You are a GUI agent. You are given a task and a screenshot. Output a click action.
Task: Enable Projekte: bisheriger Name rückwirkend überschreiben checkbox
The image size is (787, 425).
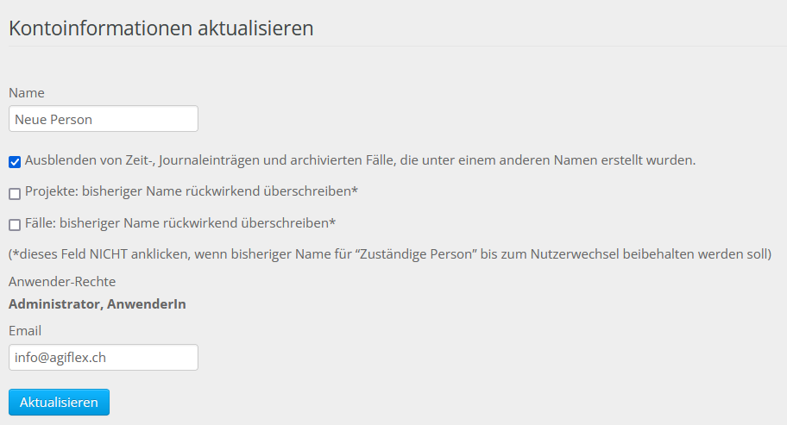(x=15, y=193)
